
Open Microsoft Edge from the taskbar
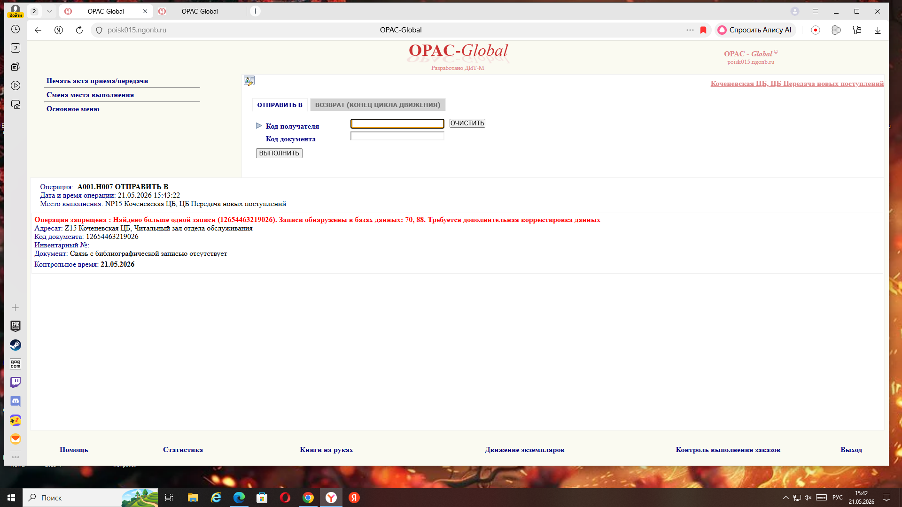point(239,498)
